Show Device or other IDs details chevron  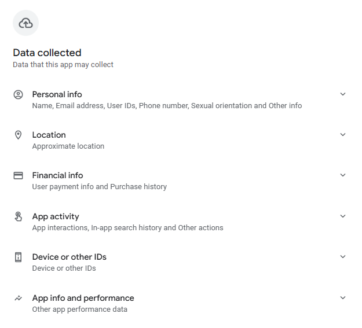click(342, 257)
